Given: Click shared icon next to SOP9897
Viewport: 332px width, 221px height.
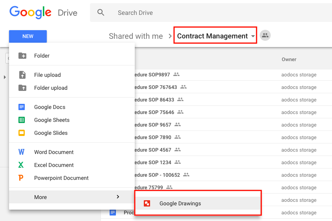Looking at the screenshot, I should pos(176,74).
